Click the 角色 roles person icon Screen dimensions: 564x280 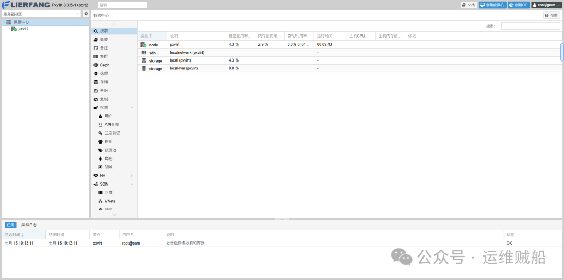pos(100,159)
